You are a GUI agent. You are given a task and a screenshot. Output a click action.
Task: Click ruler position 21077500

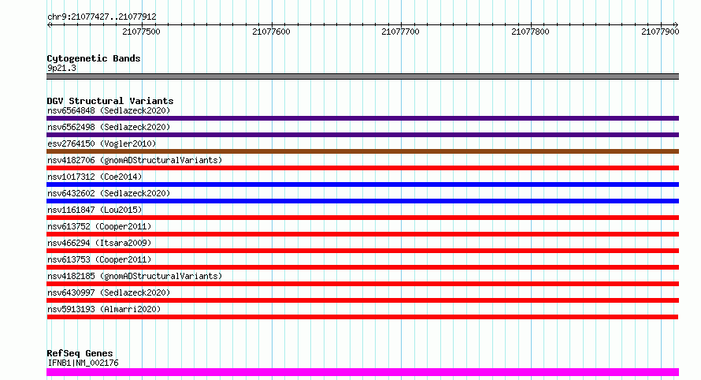[x=141, y=32]
